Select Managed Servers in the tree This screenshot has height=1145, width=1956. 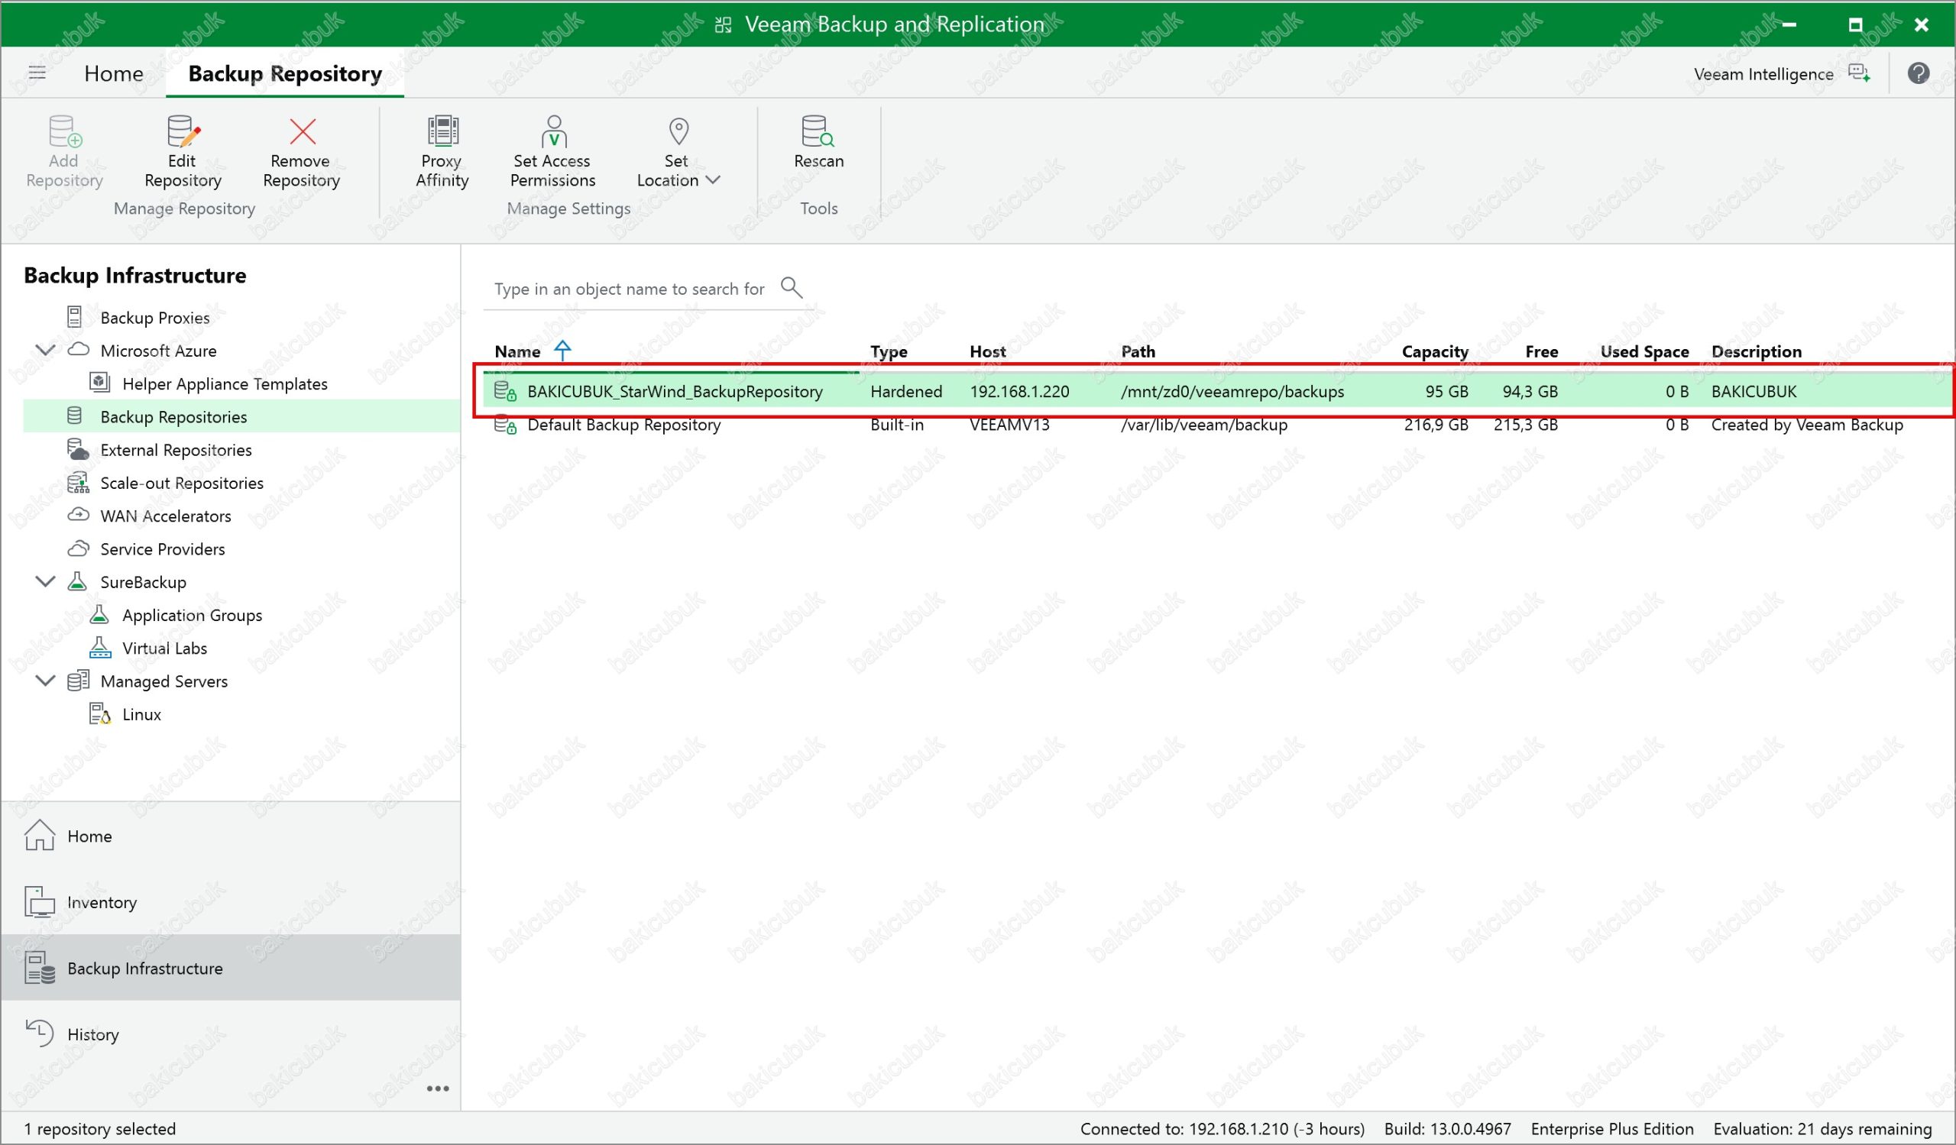164,681
